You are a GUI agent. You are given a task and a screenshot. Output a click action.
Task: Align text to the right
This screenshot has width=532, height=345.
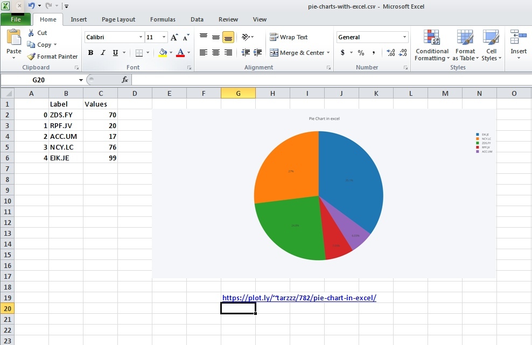tap(228, 53)
